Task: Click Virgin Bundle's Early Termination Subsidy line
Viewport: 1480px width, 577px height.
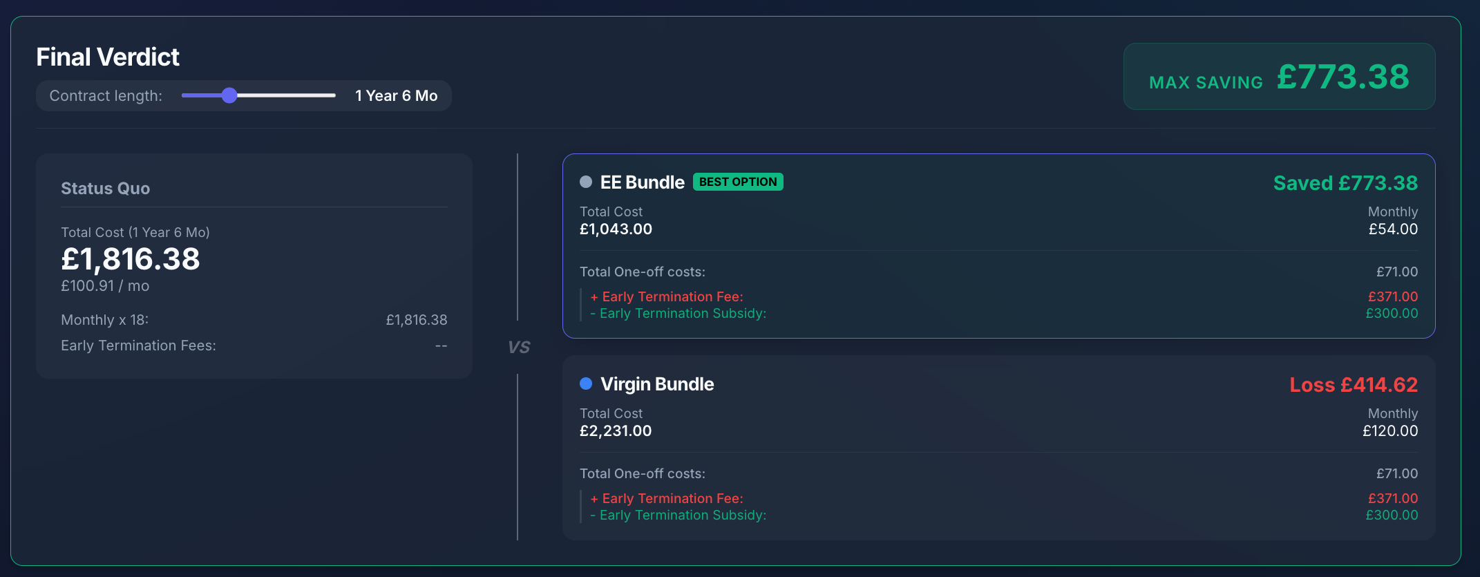Action: tap(679, 515)
